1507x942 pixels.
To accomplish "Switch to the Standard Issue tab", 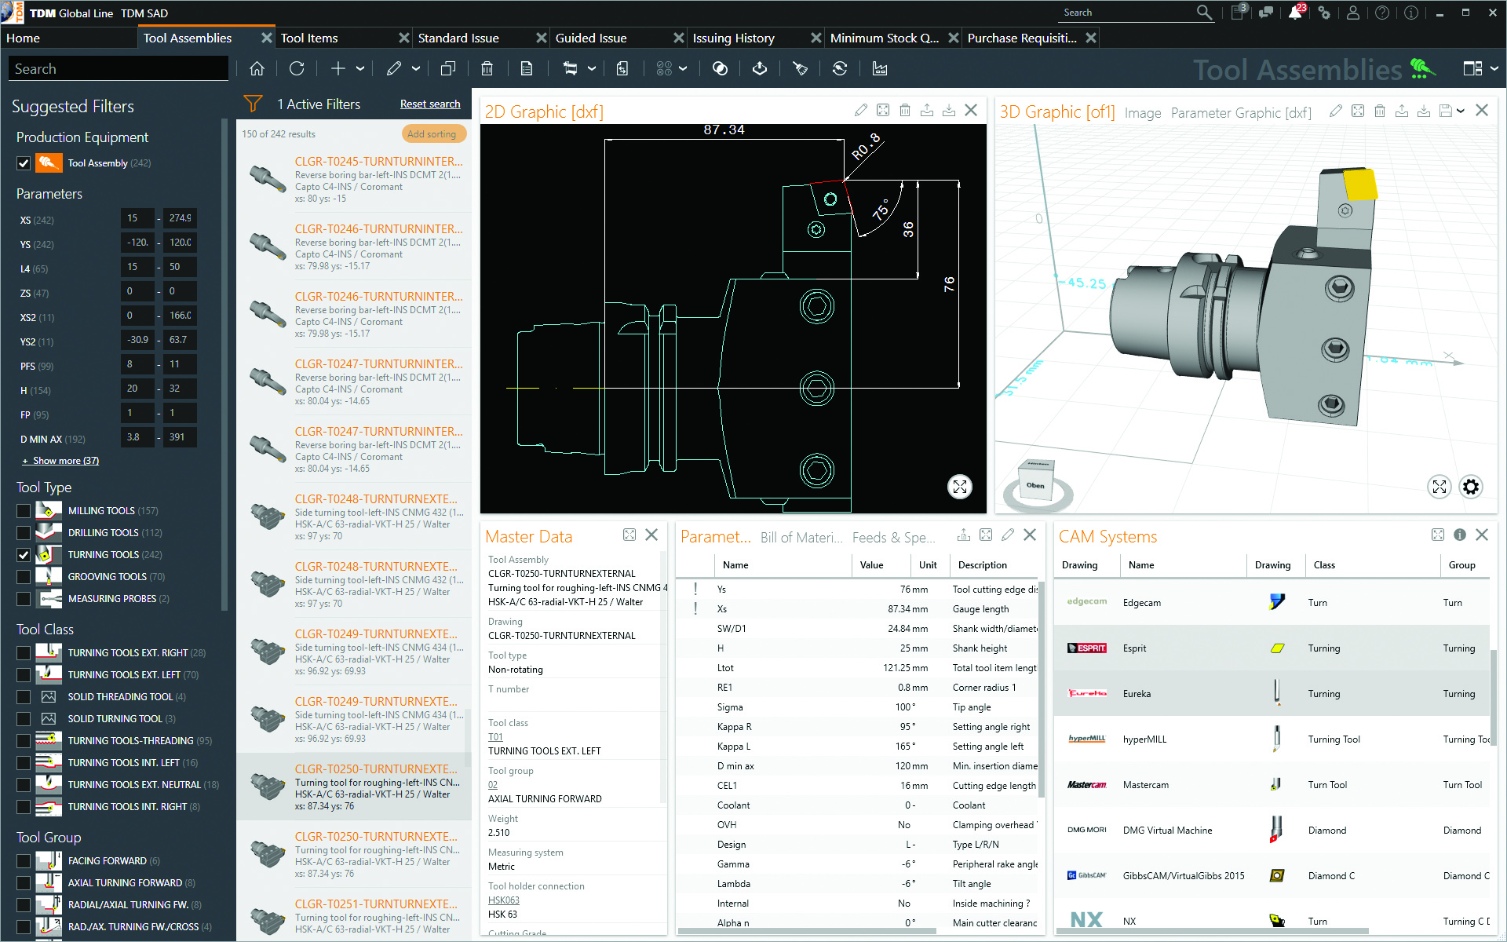I will coord(458,38).
